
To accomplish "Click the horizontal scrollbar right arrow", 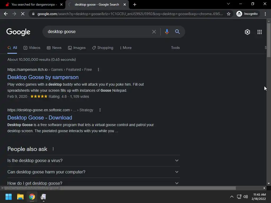I will 264,188.
